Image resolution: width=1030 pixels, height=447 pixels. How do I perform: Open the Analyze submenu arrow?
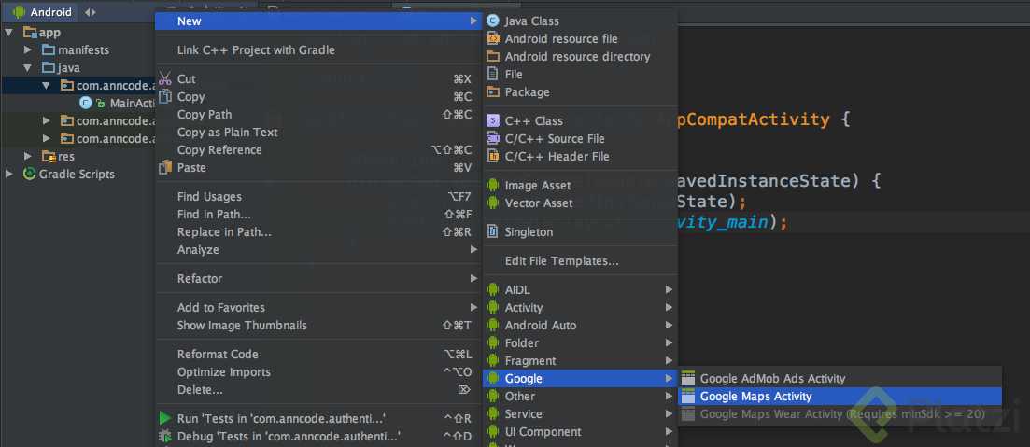(x=473, y=249)
